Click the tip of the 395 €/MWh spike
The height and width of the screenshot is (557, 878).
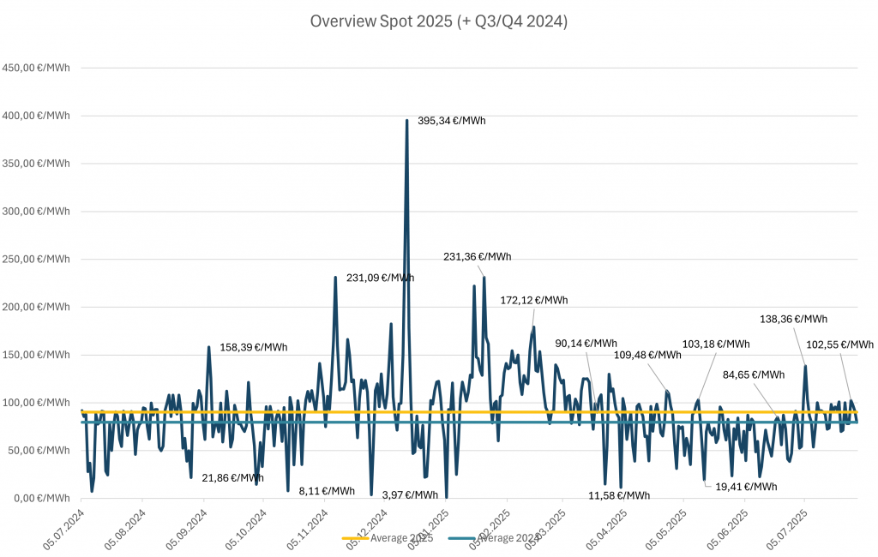(x=406, y=121)
